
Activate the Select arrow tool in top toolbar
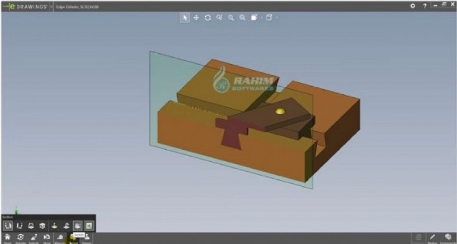click(184, 18)
